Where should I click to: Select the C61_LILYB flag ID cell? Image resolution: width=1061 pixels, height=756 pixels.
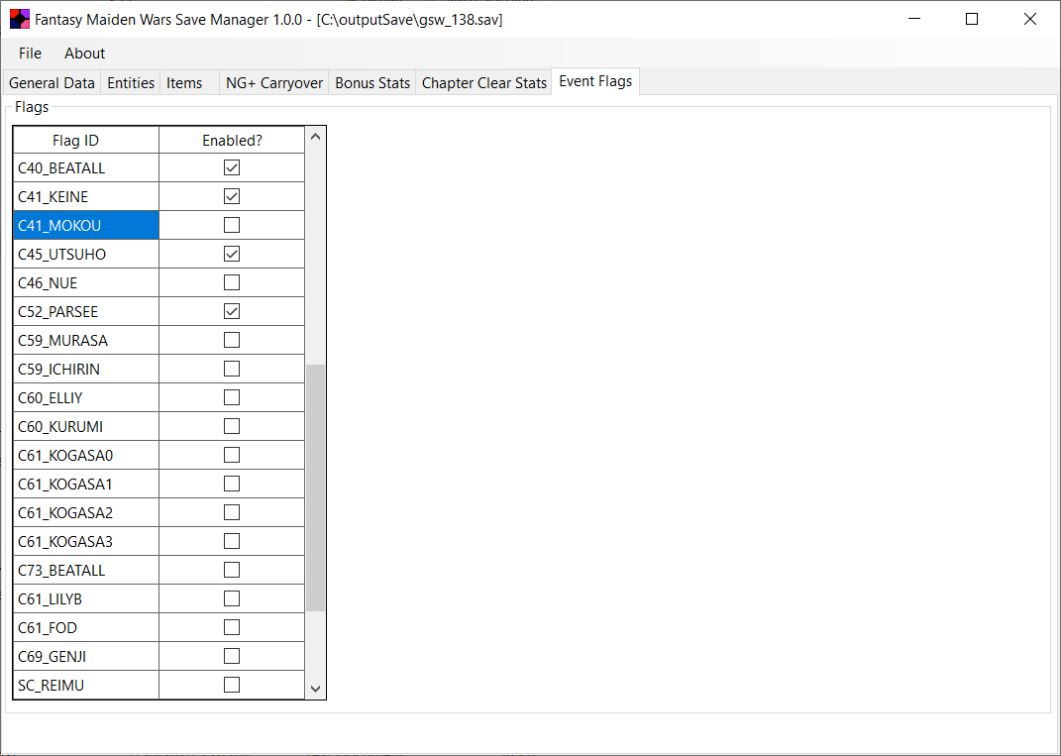coord(86,599)
